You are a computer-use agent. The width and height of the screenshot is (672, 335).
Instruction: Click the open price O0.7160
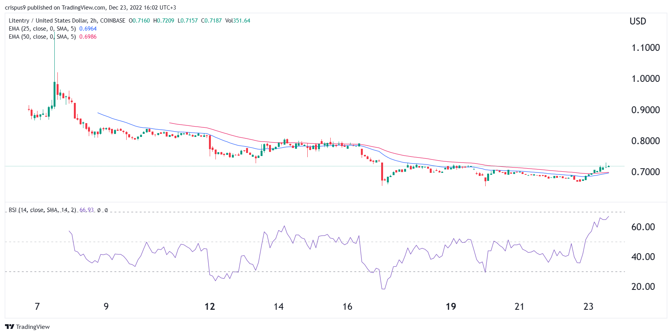139,21
